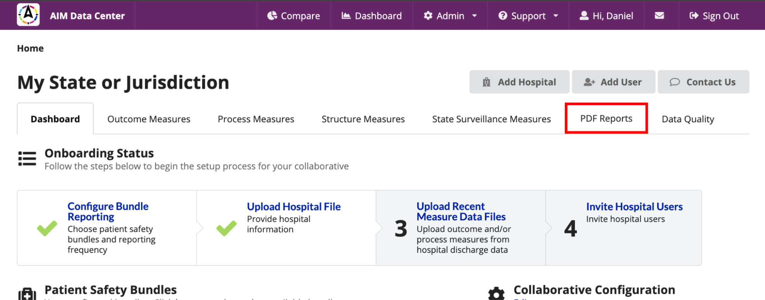Open the Compare menu item
The height and width of the screenshot is (300, 765).
click(294, 15)
